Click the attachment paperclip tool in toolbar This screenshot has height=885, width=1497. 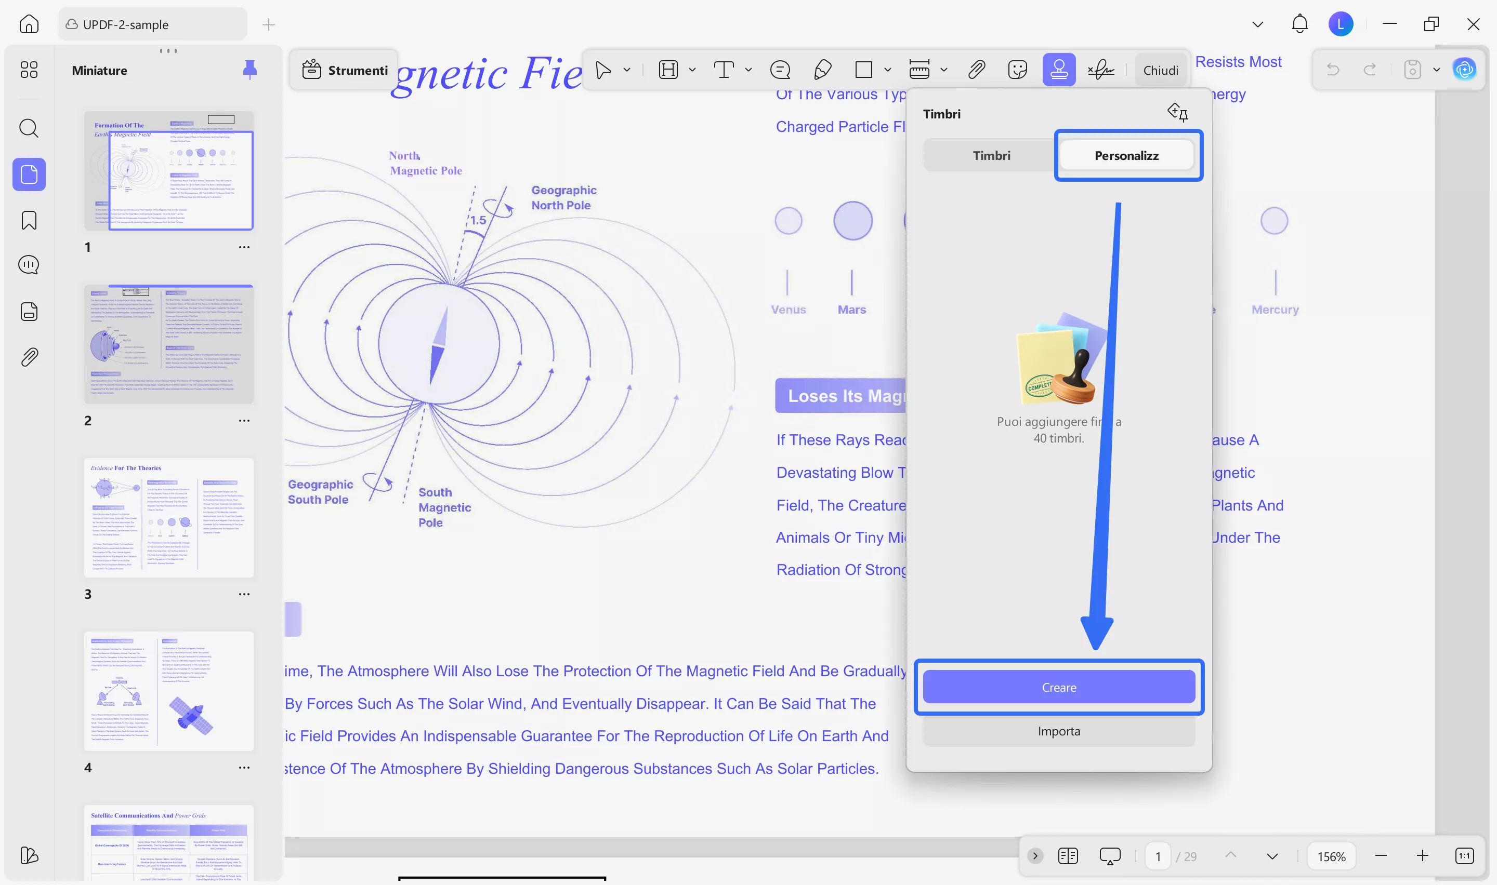pos(976,70)
